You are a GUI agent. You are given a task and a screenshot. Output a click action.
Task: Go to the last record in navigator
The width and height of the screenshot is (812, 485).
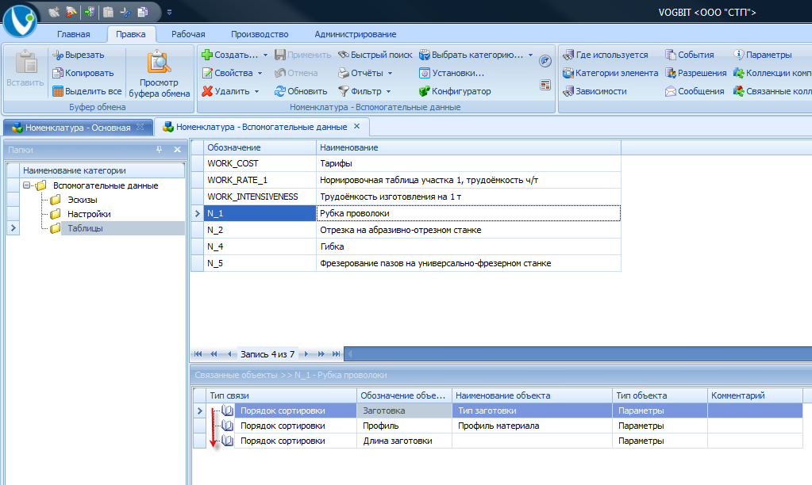336,354
